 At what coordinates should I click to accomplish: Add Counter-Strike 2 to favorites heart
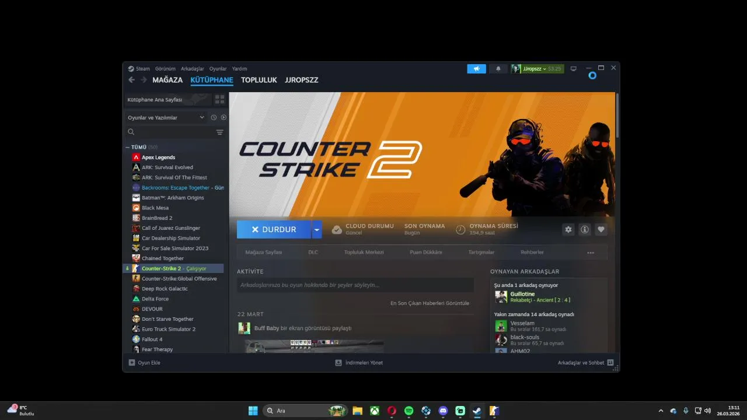(x=601, y=230)
